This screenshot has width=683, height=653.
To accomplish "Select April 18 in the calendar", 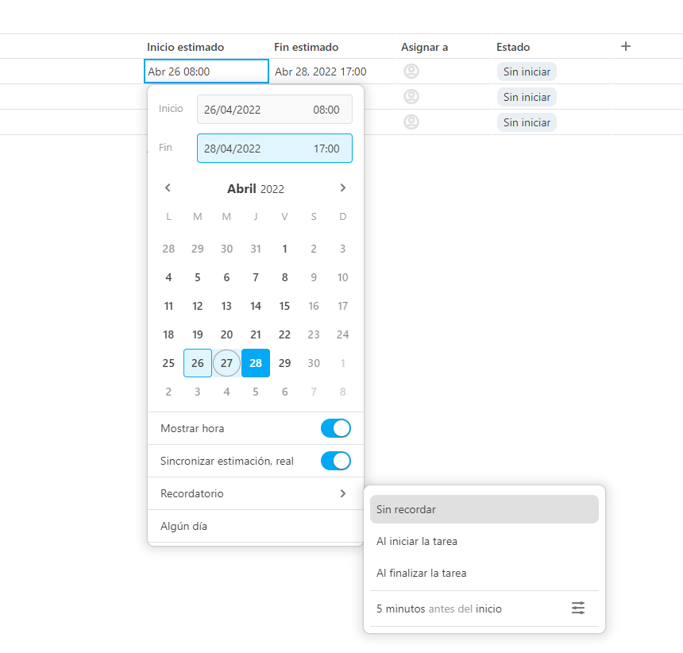I will click(x=168, y=334).
